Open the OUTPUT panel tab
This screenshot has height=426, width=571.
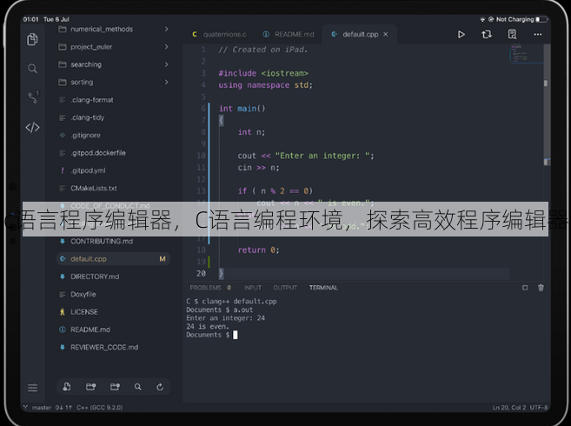click(285, 288)
